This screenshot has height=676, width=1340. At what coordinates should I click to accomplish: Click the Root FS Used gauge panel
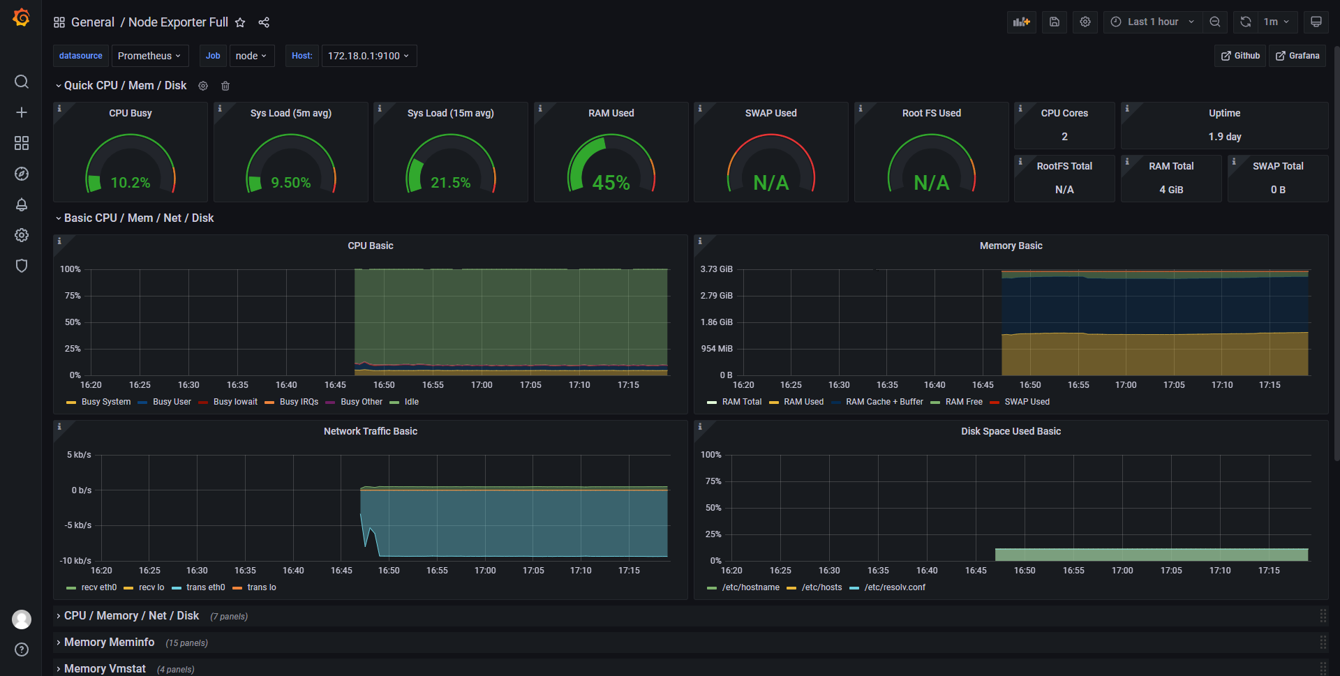[932, 153]
